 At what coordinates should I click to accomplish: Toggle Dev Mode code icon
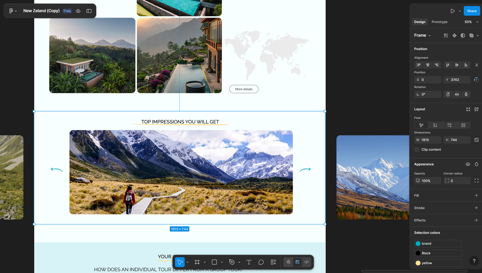(x=306, y=262)
